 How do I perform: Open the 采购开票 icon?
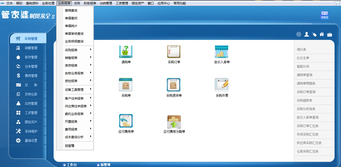pos(222,85)
